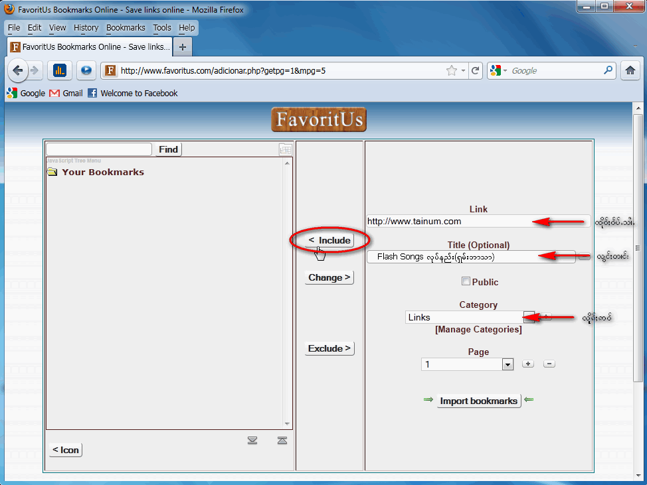Click the bookmark star in address bar
The image size is (647, 485).
(x=452, y=70)
